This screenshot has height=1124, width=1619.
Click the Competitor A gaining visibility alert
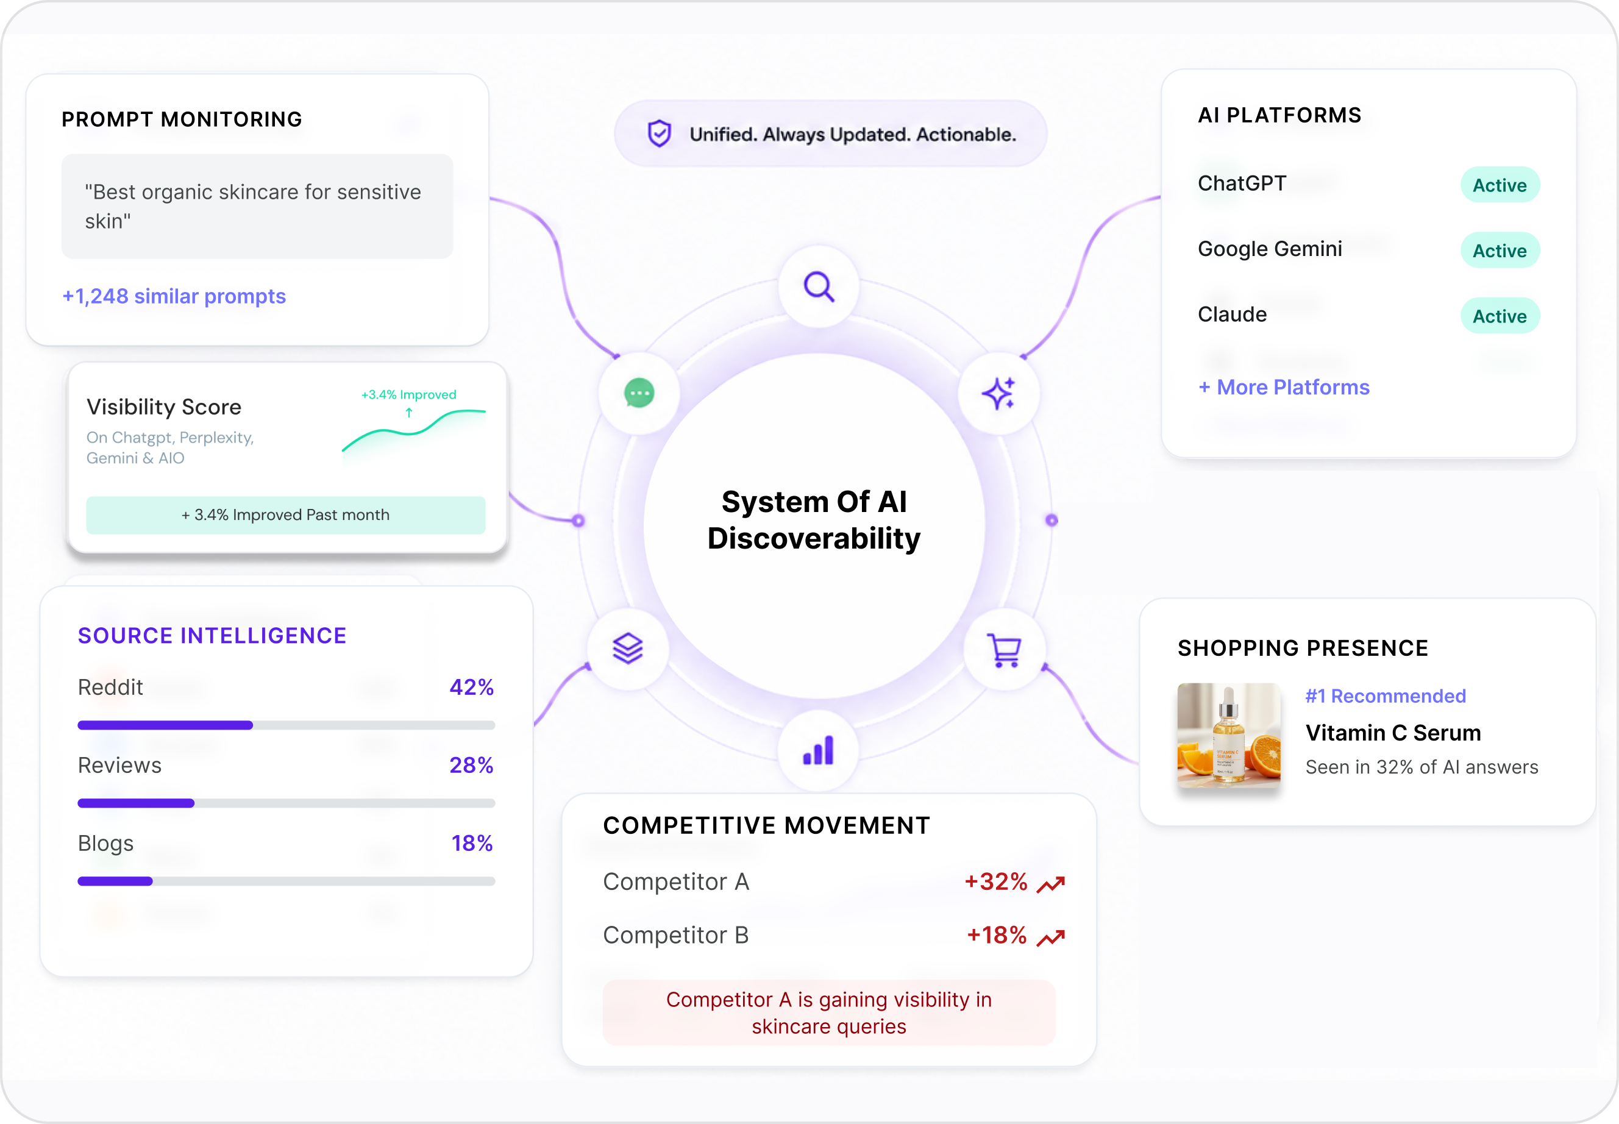(829, 1012)
